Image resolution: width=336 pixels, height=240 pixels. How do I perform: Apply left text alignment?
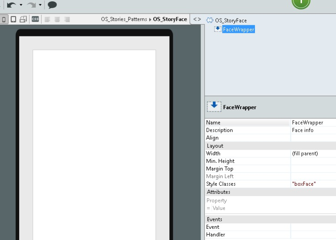(46, 19)
